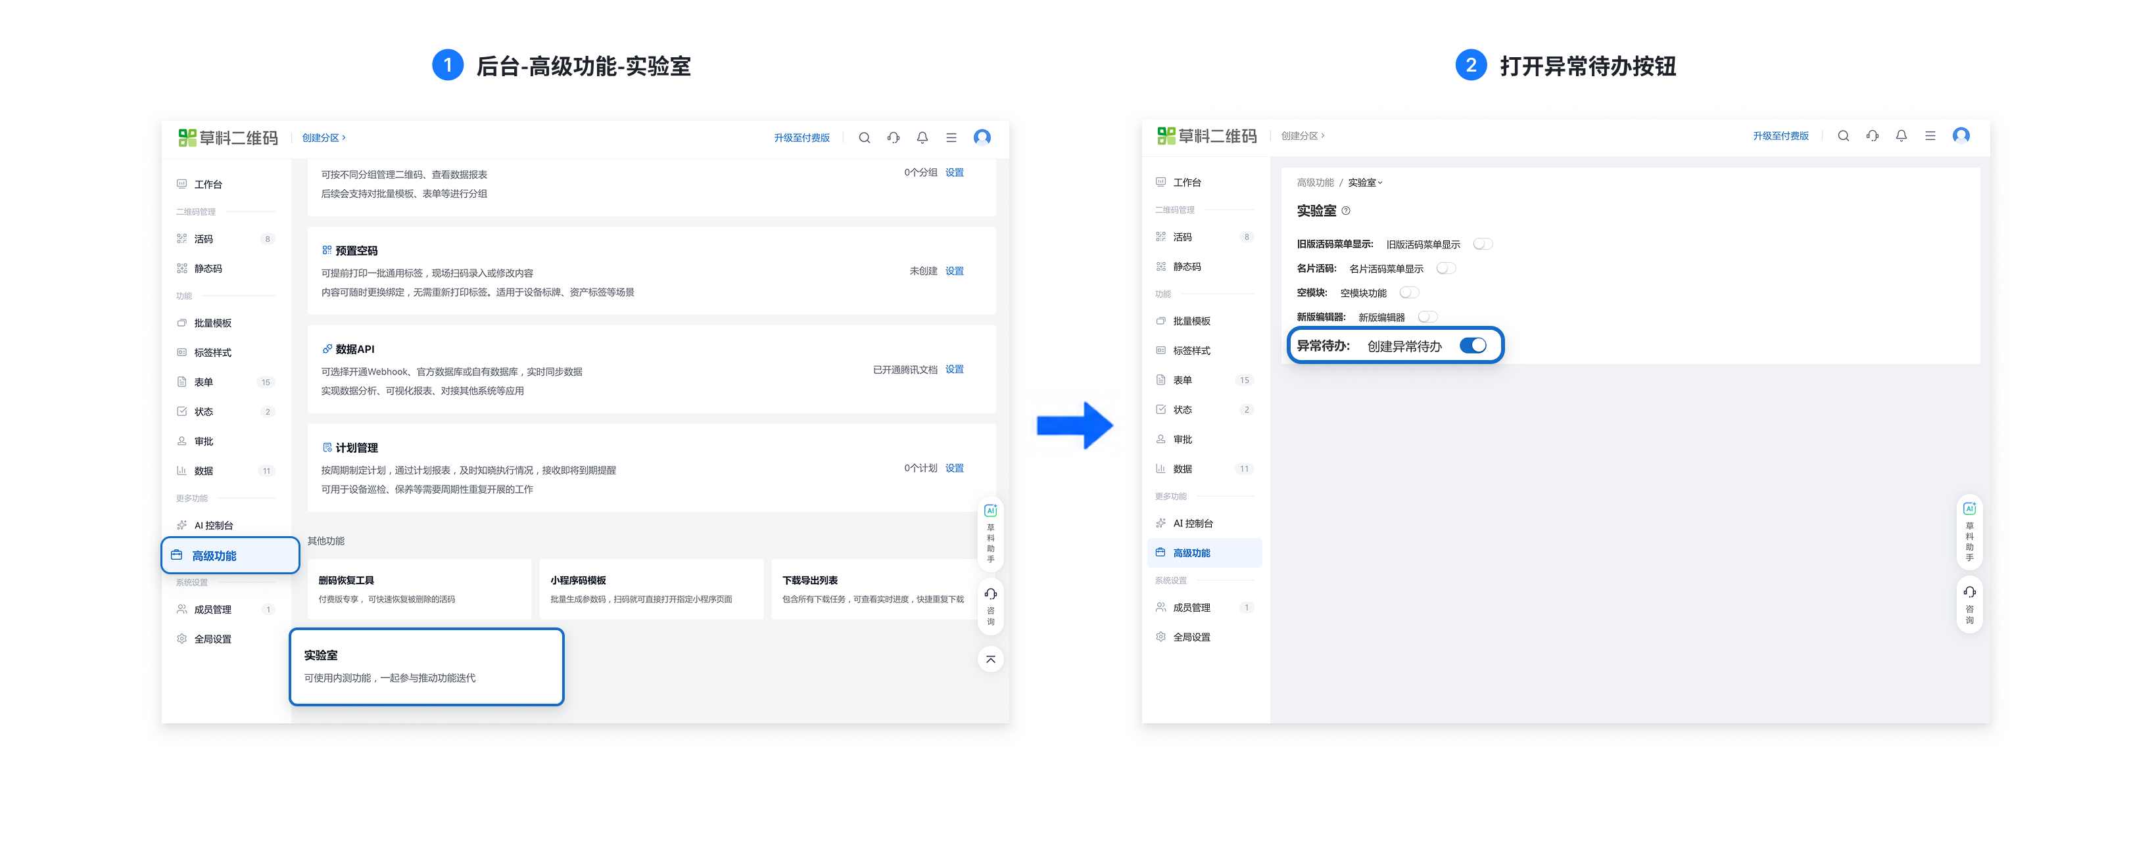Toggle 旧版活码菜单显示 switch
The width and height of the screenshot is (2152, 843).
1483,244
